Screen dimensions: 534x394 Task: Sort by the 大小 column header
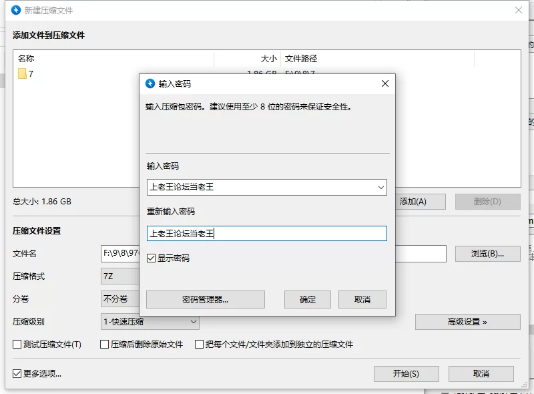pyautogui.click(x=248, y=59)
